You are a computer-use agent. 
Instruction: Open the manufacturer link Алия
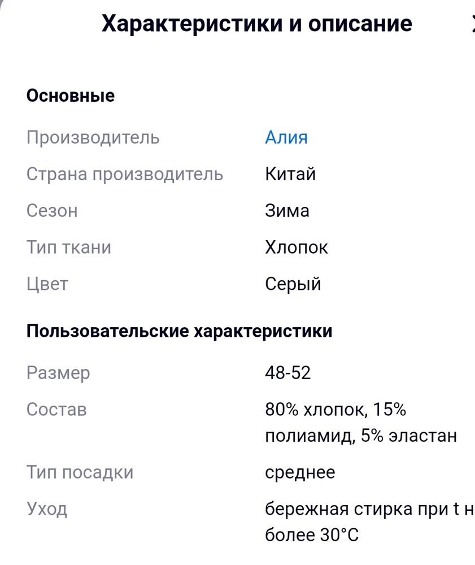point(286,137)
